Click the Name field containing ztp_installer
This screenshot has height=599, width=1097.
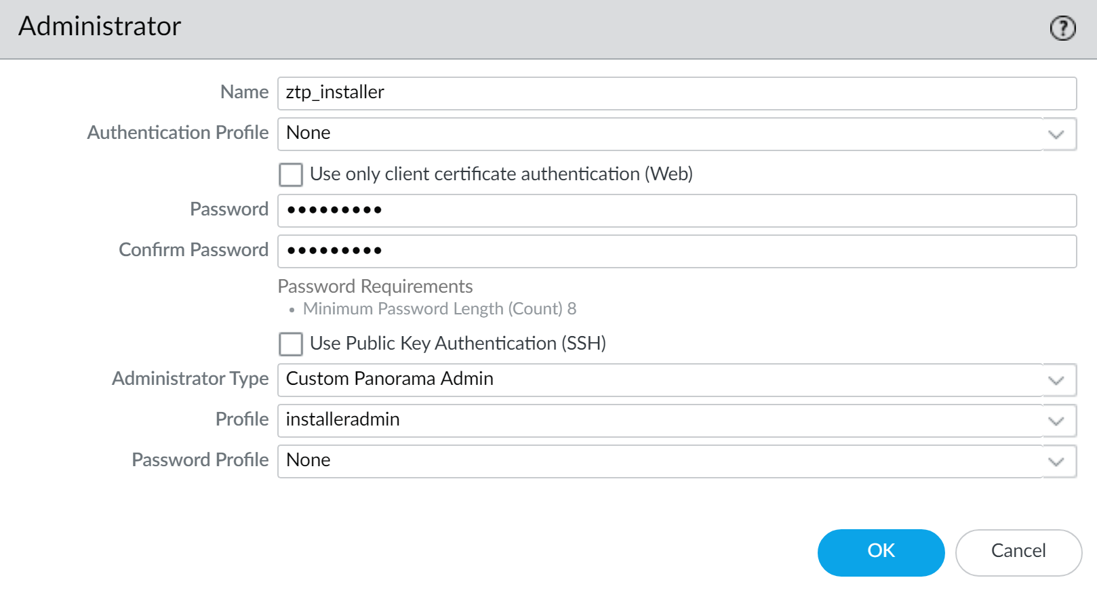pyautogui.click(x=676, y=93)
